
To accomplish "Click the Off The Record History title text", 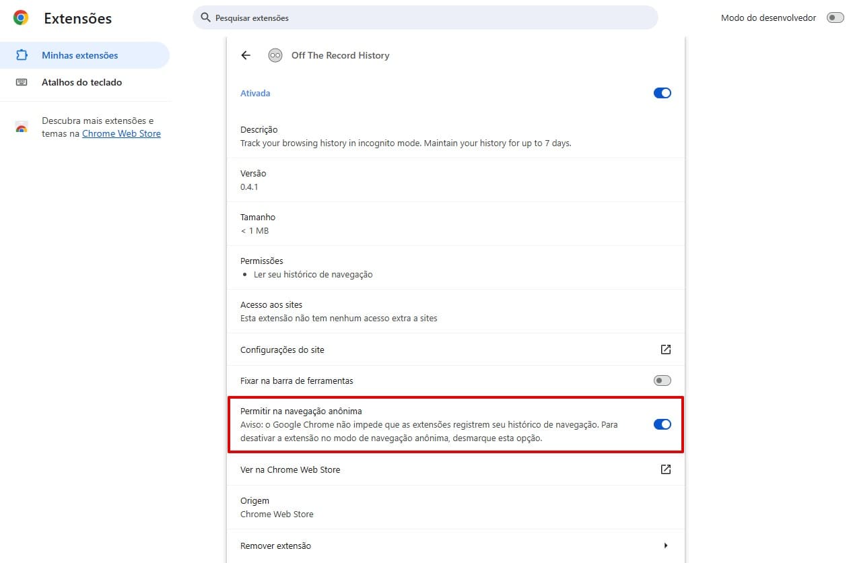I will pyautogui.click(x=341, y=55).
